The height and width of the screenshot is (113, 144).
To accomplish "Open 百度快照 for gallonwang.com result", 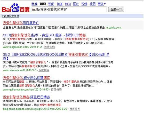I will [x=56, y=90].
